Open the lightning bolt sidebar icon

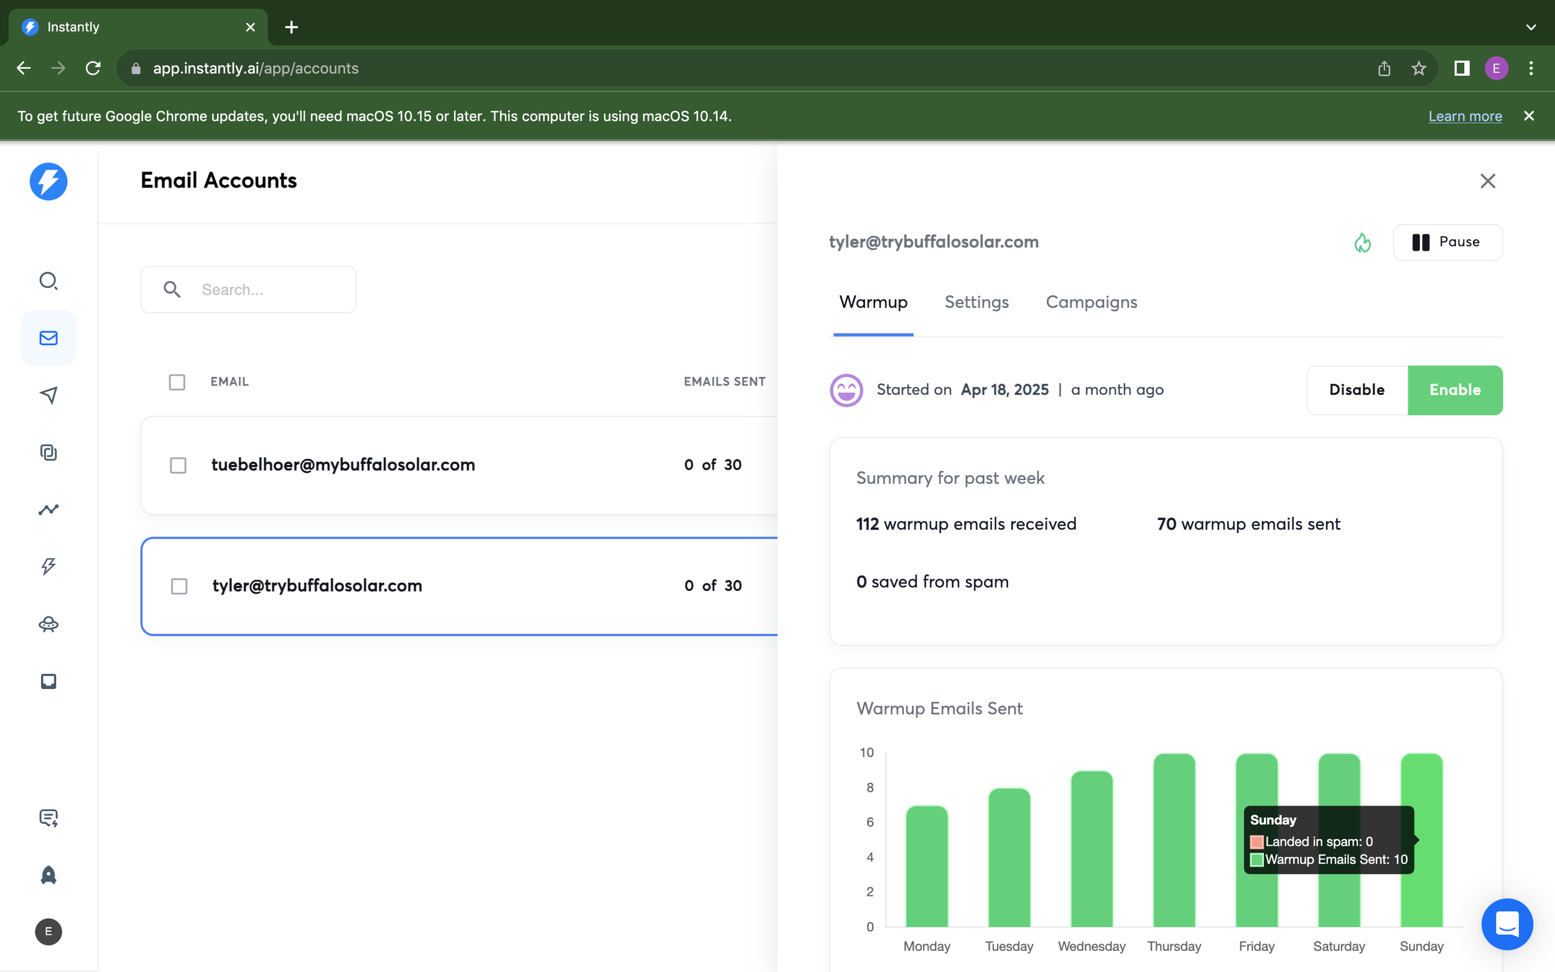[49, 567]
